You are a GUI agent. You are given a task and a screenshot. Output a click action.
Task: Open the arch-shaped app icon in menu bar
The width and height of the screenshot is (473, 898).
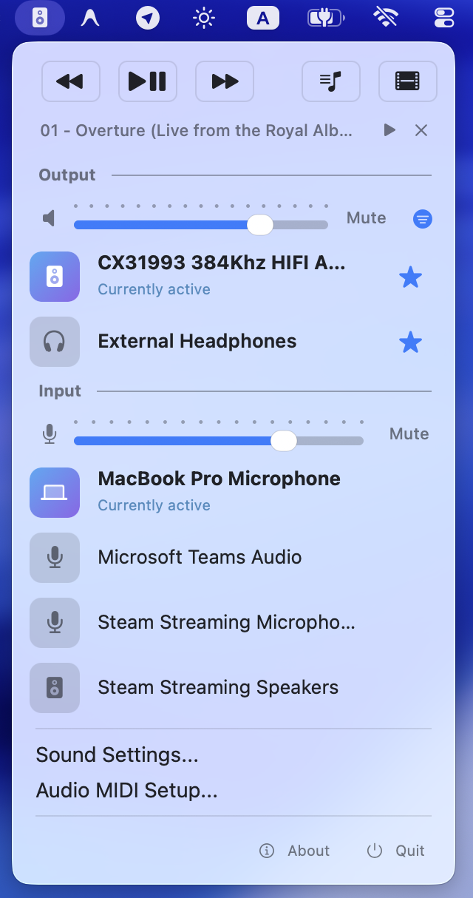(91, 18)
